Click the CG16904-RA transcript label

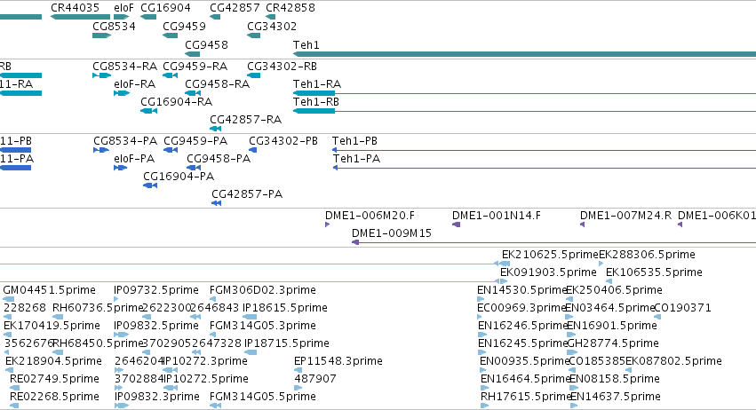(x=177, y=102)
